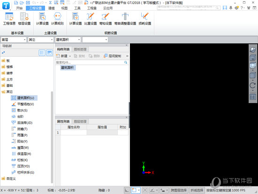This screenshot has height=194, width=258.
Task: Switch to 图层管理 tab
Action: (x=80, y=121)
